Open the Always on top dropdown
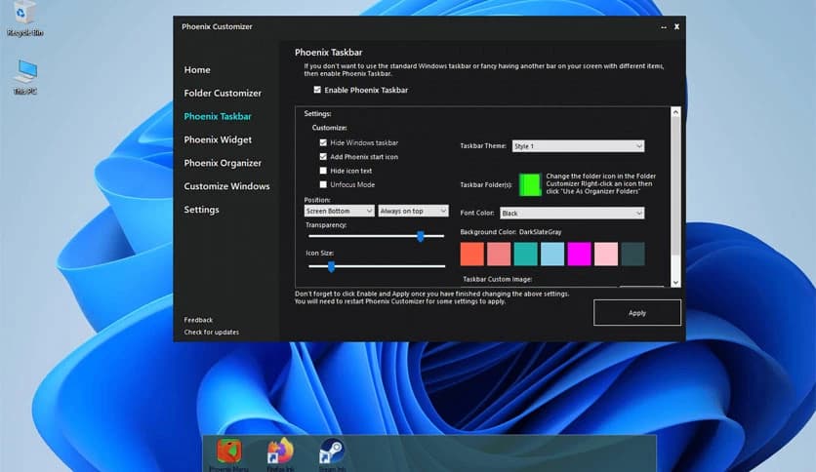The width and height of the screenshot is (816, 472). tap(413, 211)
